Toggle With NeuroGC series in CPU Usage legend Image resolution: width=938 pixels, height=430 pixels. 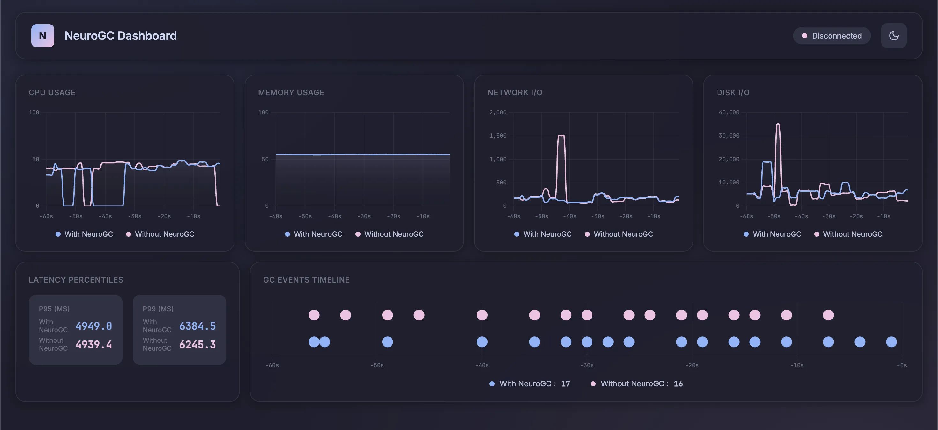pyautogui.click(x=84, y=234)
